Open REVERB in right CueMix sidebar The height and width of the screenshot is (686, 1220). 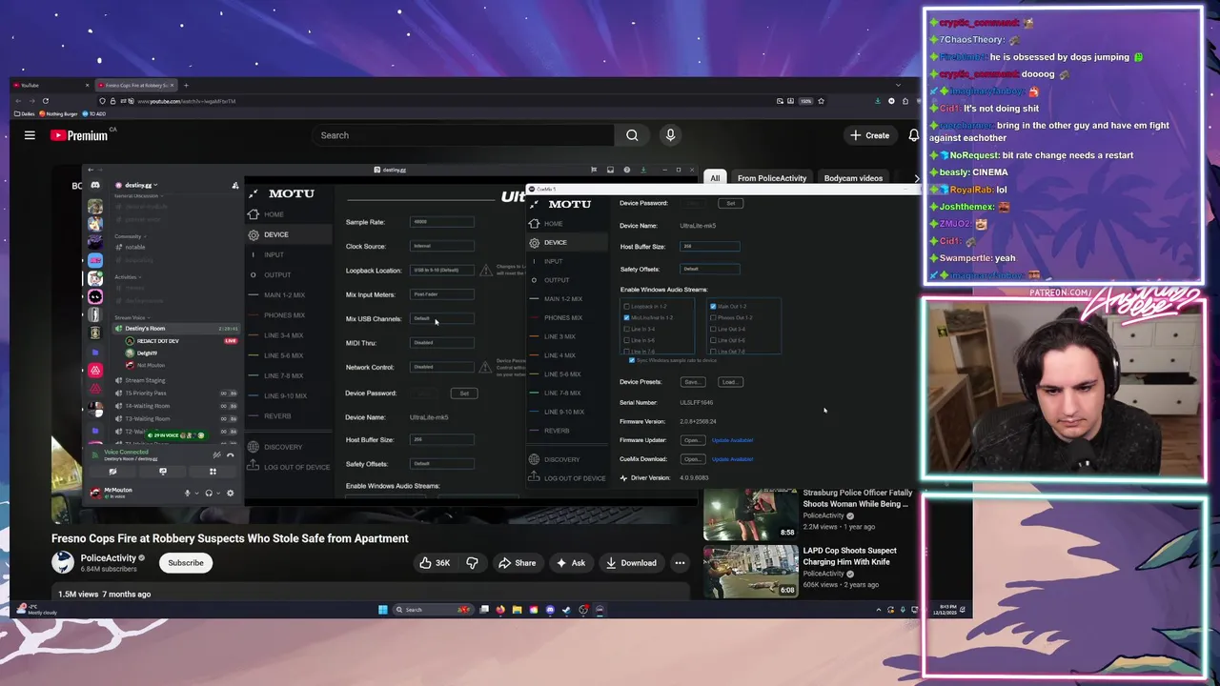pos(557,431)
